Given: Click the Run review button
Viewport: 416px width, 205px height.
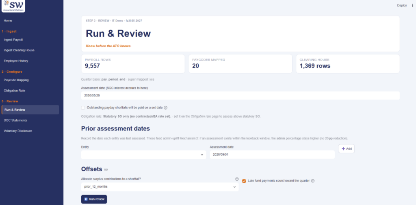Looking at the screenshot, I should [x=94, y=199].
